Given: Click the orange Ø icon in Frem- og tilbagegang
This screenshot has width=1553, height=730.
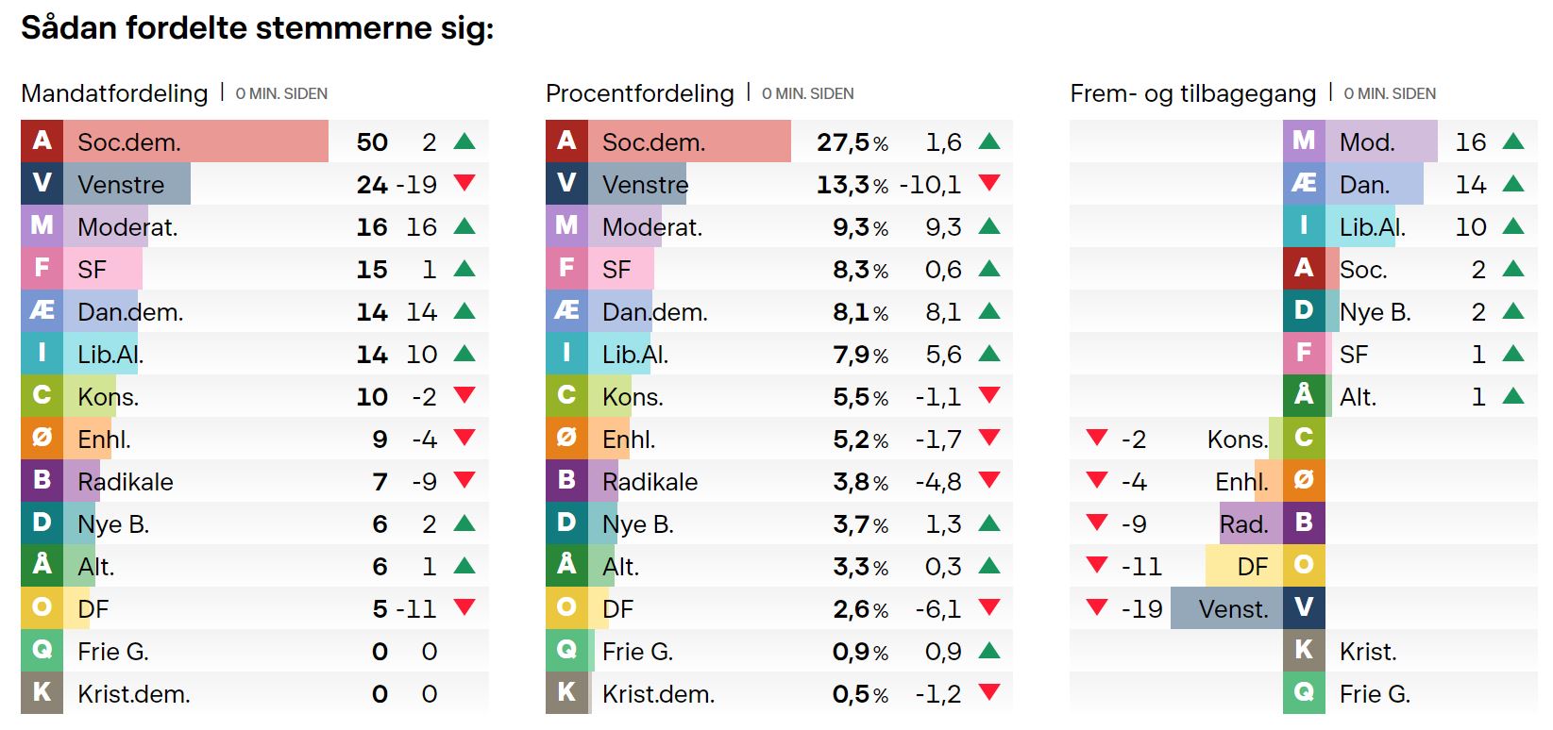Looking at the screenshot, I should pos(1304,481).
